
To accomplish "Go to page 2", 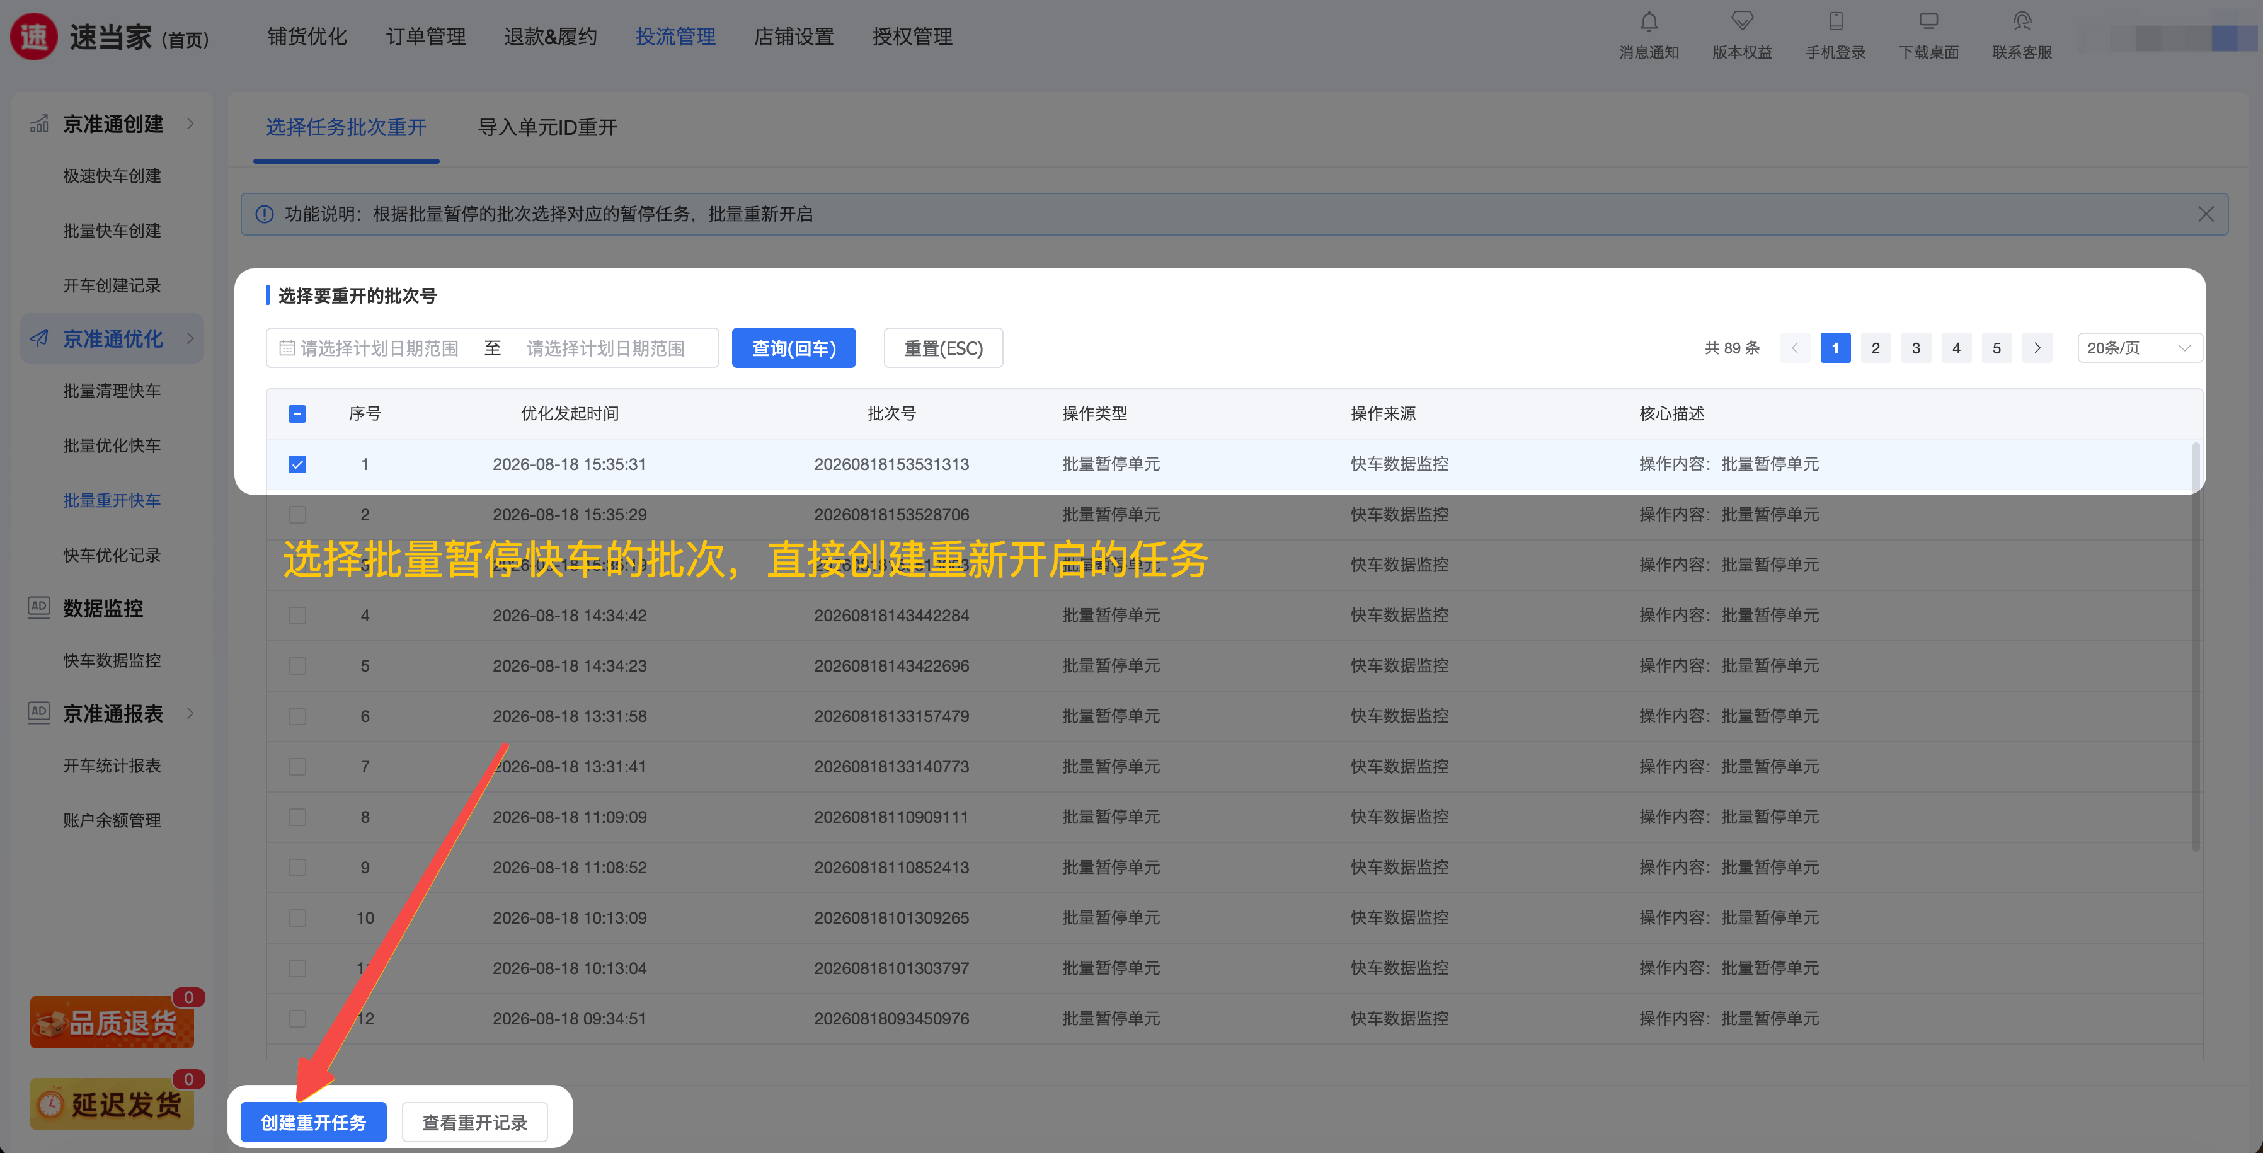I will click(x=1876, y=348).
